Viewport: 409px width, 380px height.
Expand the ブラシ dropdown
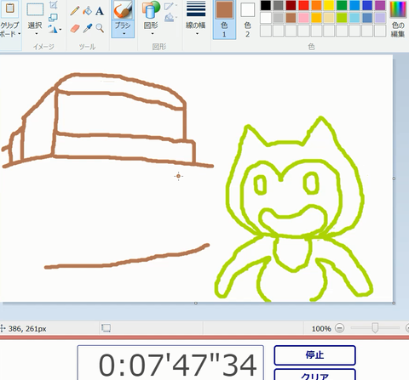(x=124, y=34)
